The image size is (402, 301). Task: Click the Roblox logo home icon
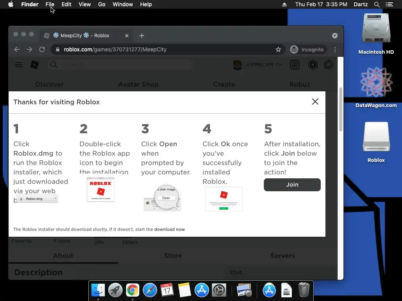coord(35,65)
